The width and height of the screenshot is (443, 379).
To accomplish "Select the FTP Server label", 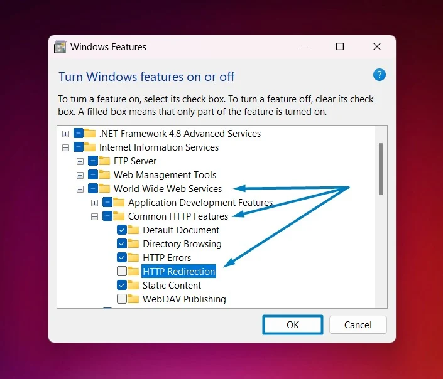I will pyautogui.click(x=135, y=161).
